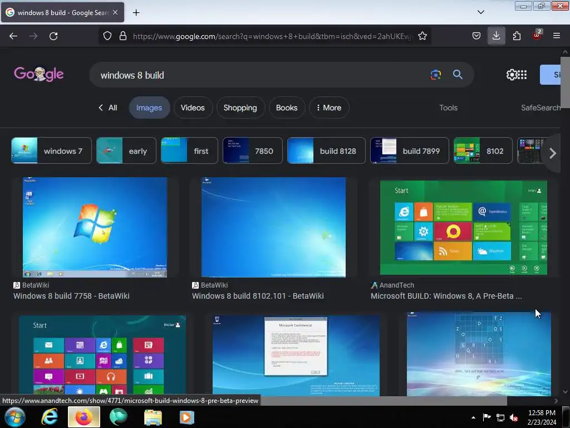Launch Windows Media Player from taskbar
The image size is (570, 428).
[x=187, y=417]
